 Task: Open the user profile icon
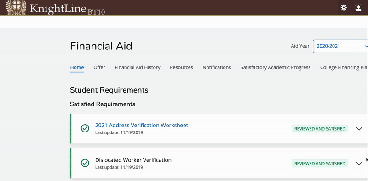(x=358, y=8)
